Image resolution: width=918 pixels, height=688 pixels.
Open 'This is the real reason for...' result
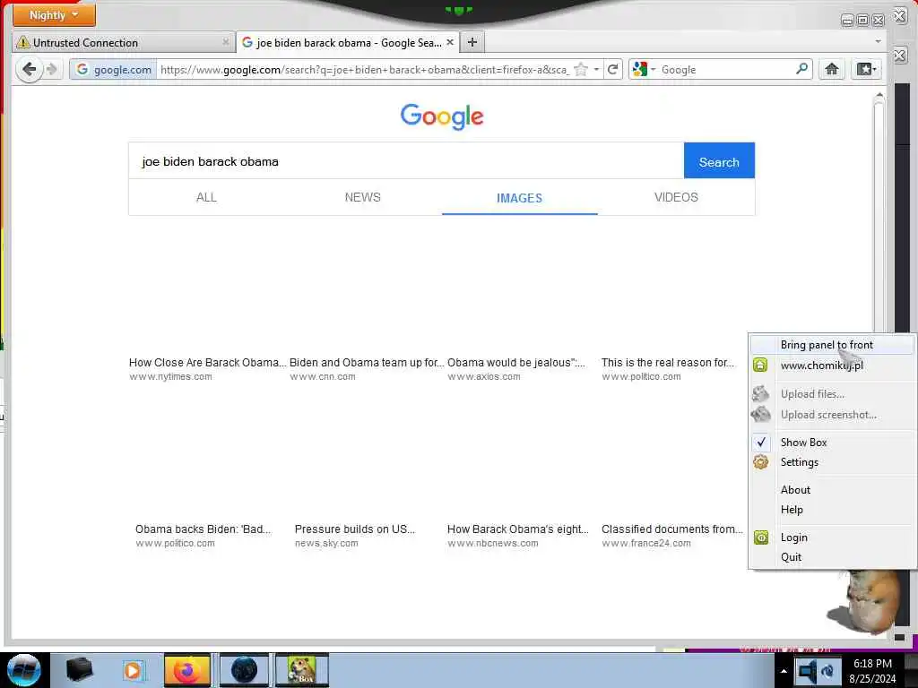tap(667, 362)
